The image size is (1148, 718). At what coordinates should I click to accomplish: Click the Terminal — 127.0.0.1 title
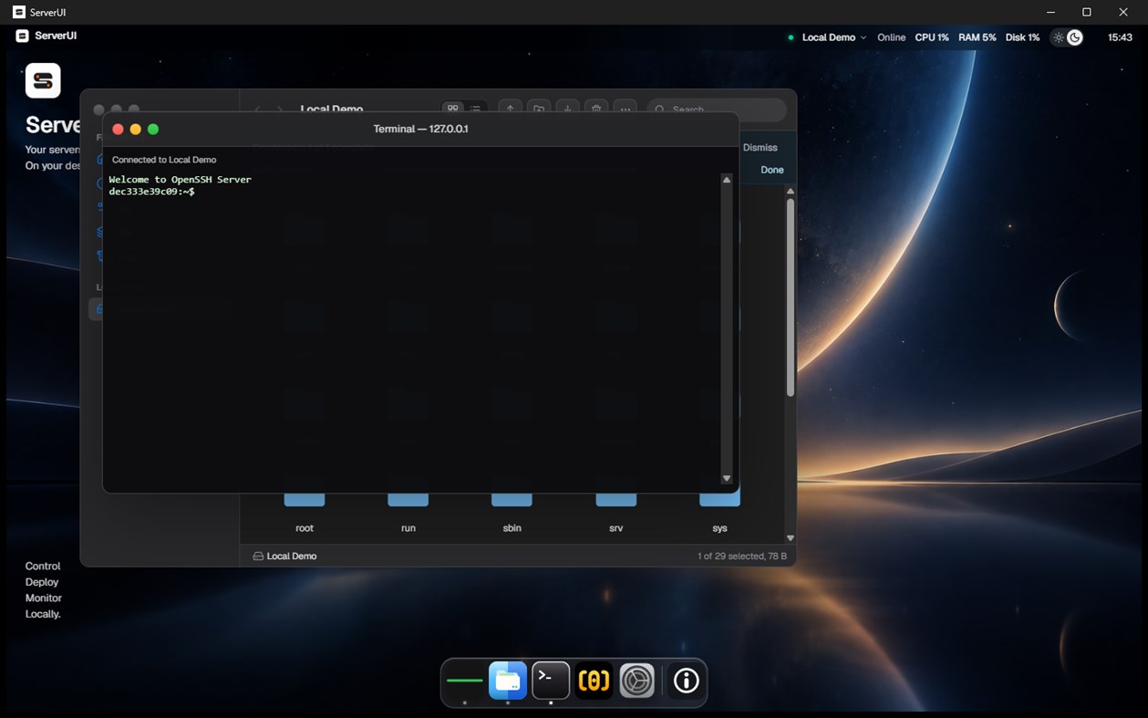coord(420,129)
